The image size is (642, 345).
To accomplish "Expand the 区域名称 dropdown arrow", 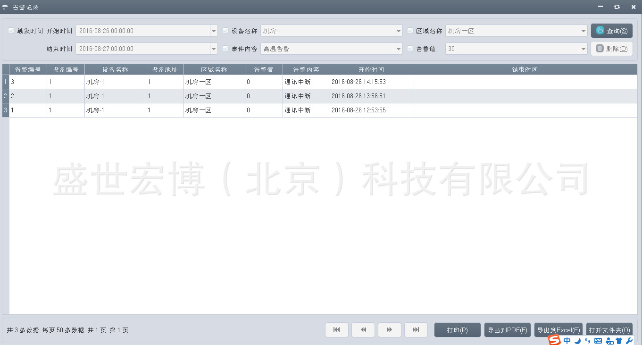I will (x=584, y=31).
